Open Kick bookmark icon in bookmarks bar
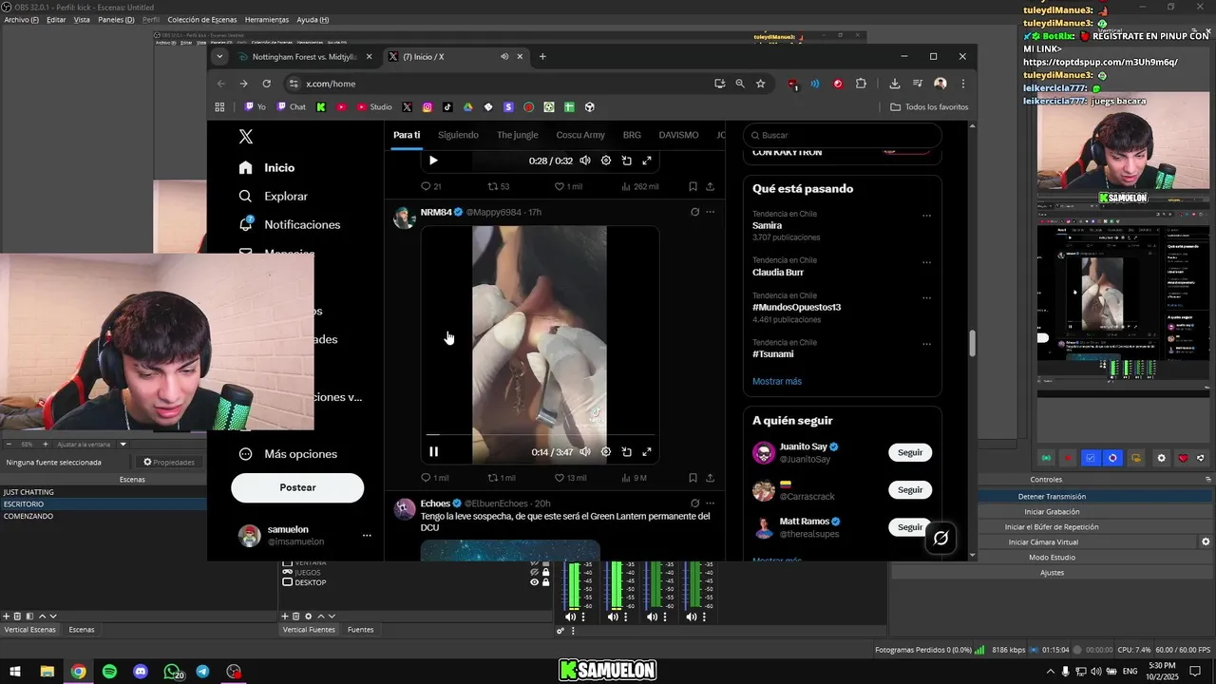The width and height of the screenshot is (1216, 684). [321, 107]
